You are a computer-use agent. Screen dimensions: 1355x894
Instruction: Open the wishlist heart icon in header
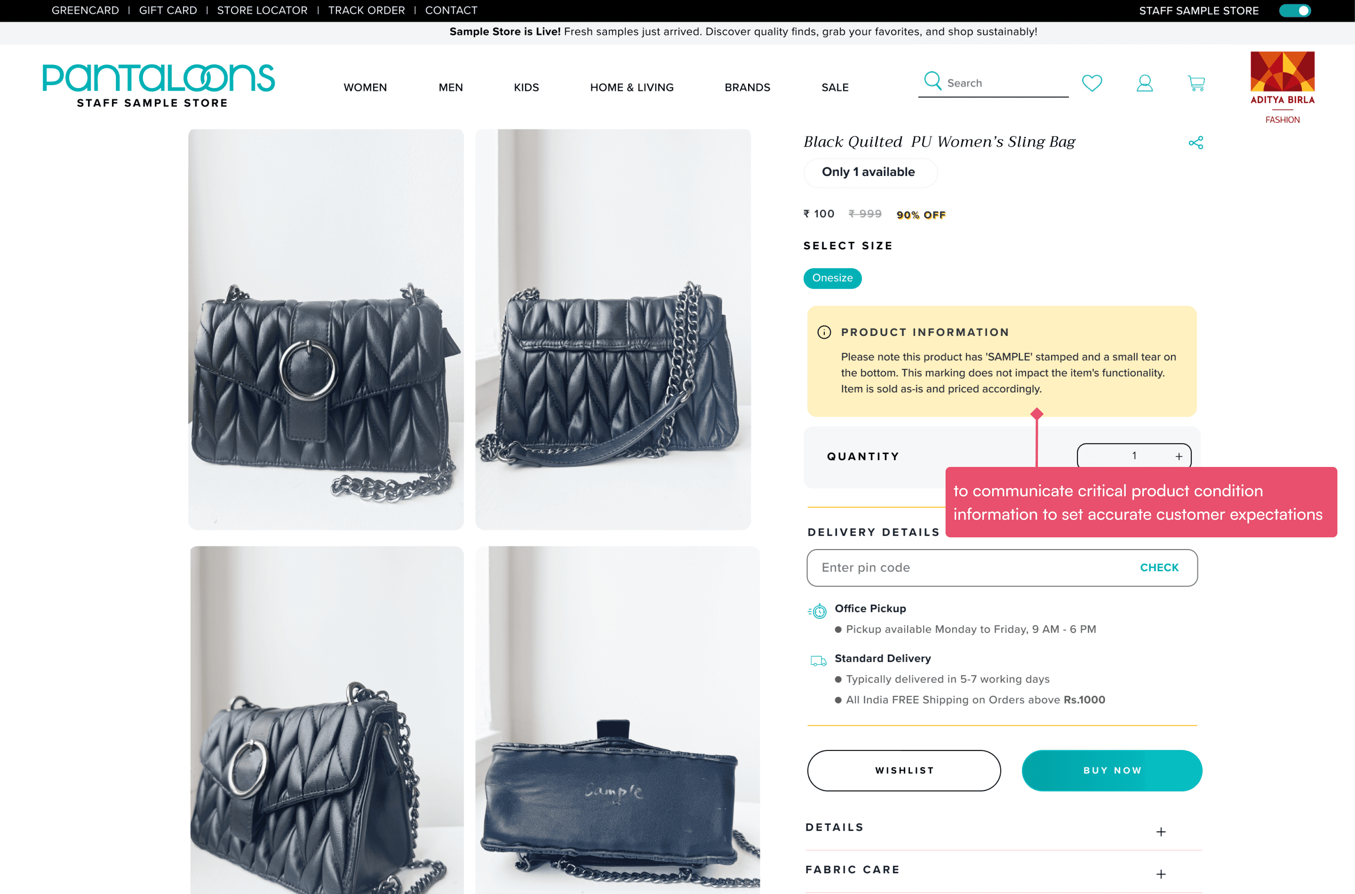point(1092,83)
